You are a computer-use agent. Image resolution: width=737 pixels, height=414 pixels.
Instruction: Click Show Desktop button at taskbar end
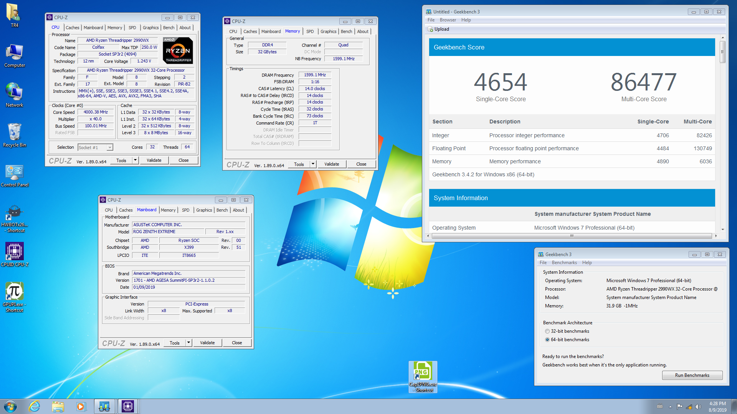(x=734, y=406)
